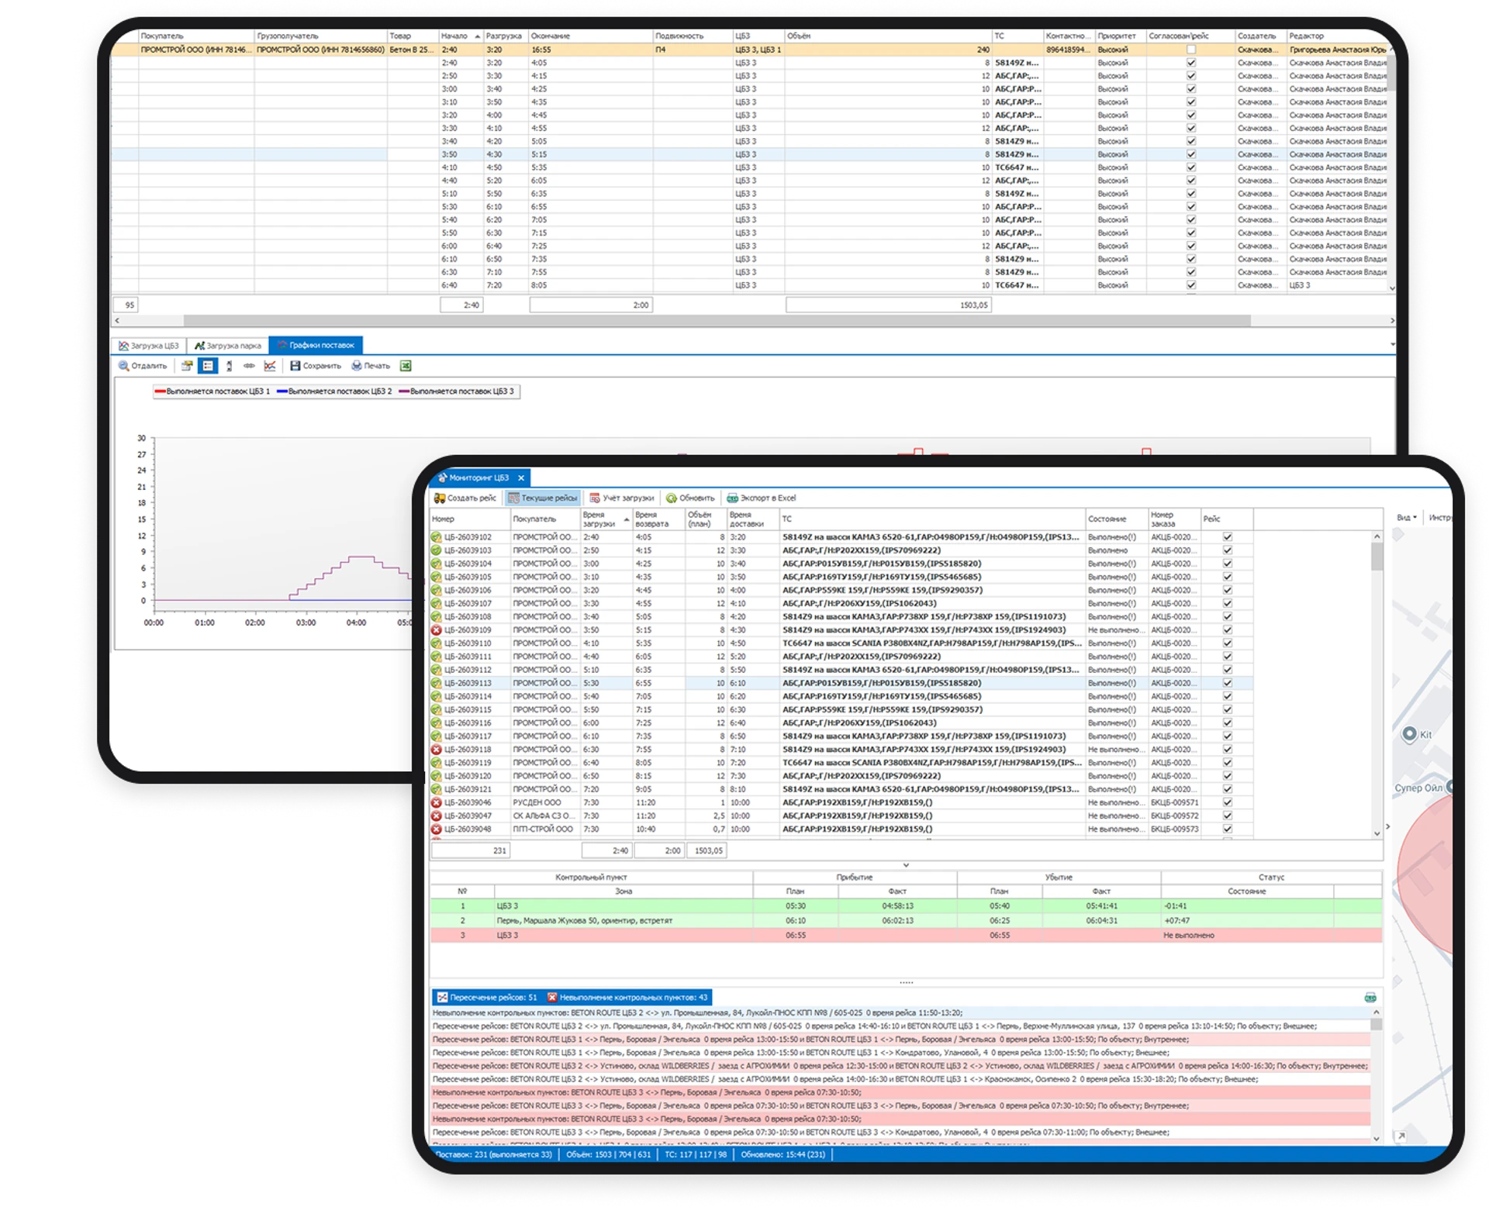Click the Excel export icon in chart toolbar
Viewport: 1489px width, 1207px height.
coord(405,366)
